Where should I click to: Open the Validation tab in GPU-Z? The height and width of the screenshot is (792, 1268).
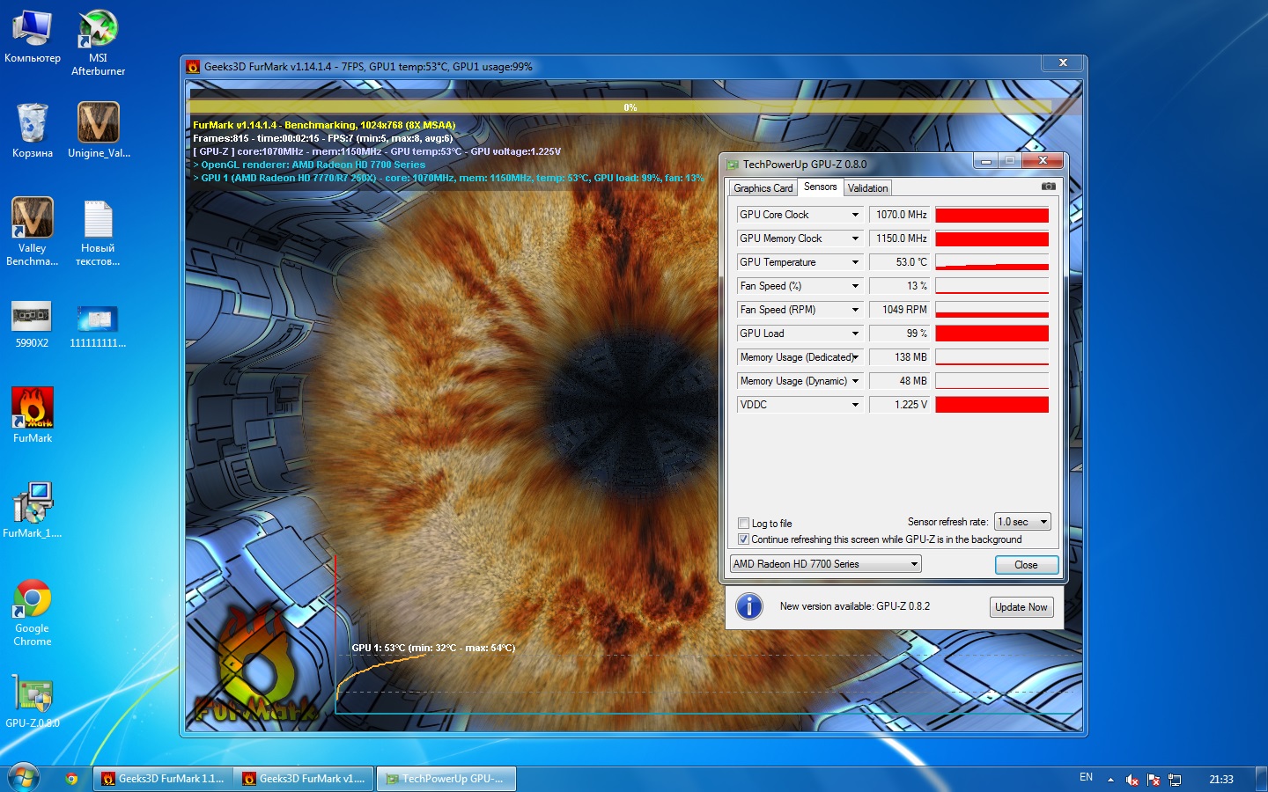pos(867,188)
